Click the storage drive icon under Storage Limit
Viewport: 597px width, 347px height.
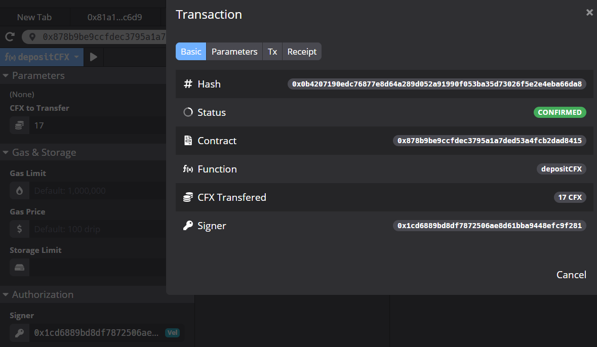tap(19, 268)
